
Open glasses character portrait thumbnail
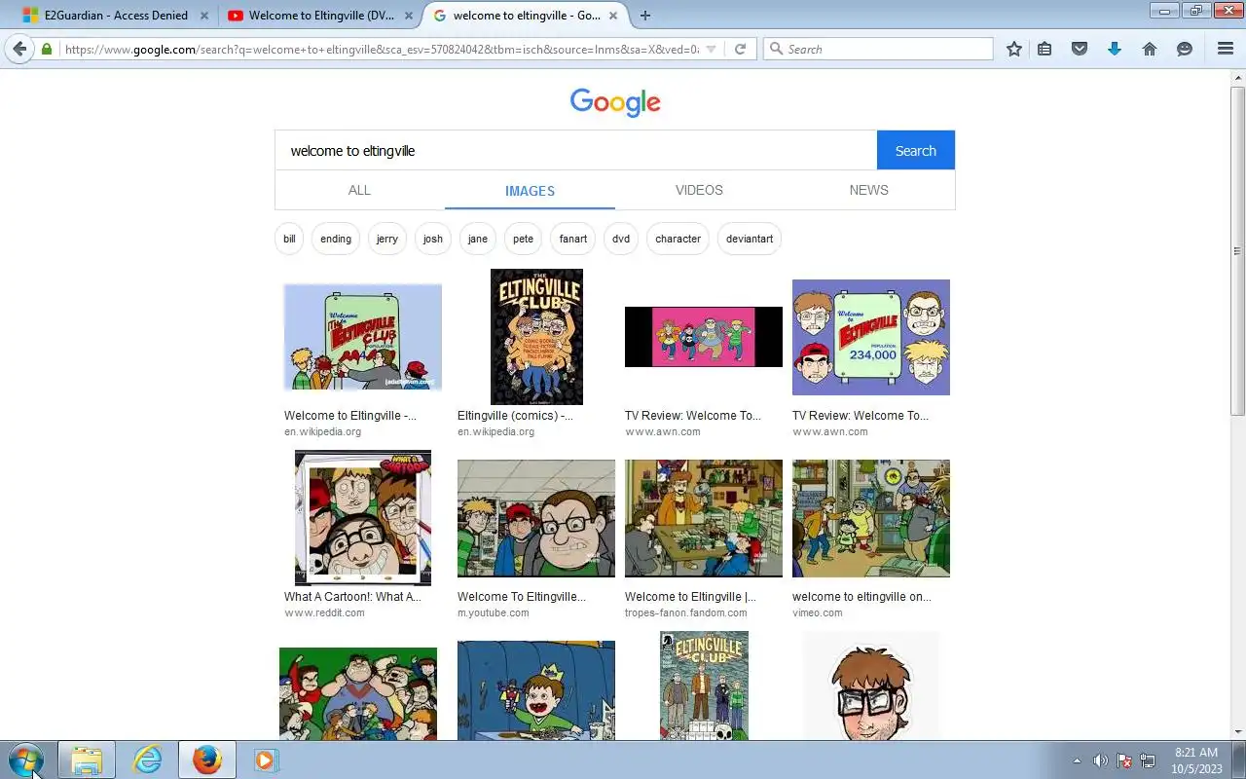click(x=871, y=686)
